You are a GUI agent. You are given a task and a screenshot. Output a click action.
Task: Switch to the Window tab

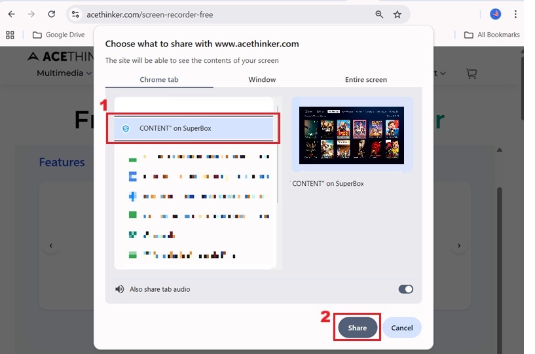[x=262, y=79]
